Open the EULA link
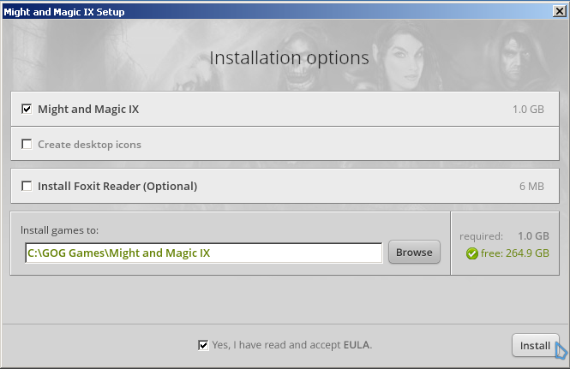570x369 pixels. pyautogui.click(x=357, y=345)
